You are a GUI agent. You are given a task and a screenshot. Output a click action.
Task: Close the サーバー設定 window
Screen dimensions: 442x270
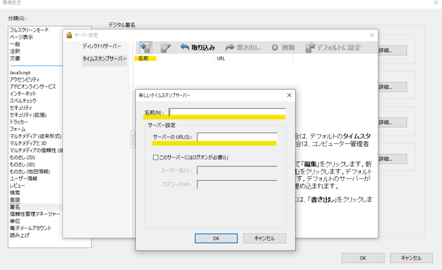click(372, 35)
